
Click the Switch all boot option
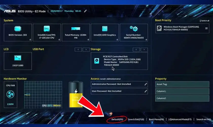(204, 21)
